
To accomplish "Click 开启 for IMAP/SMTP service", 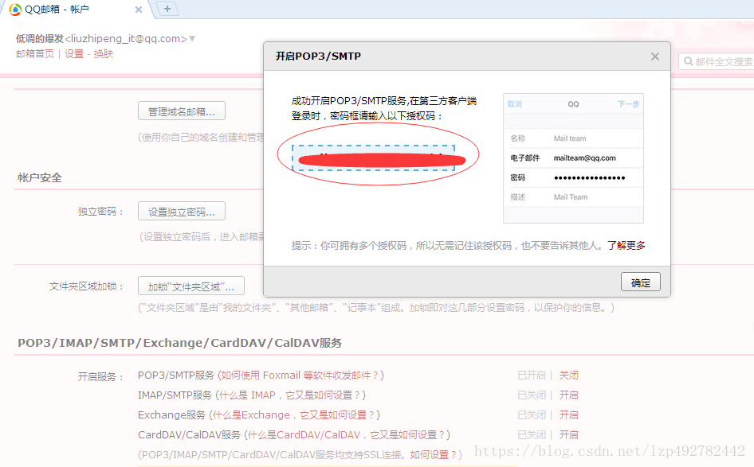I will coord(569,395).
